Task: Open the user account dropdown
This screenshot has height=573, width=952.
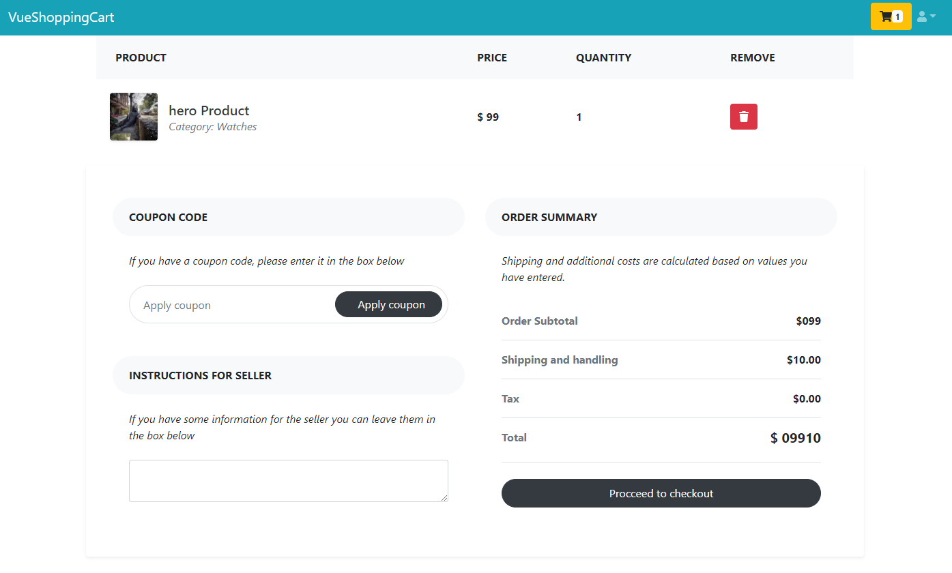Action: point(926,16)
